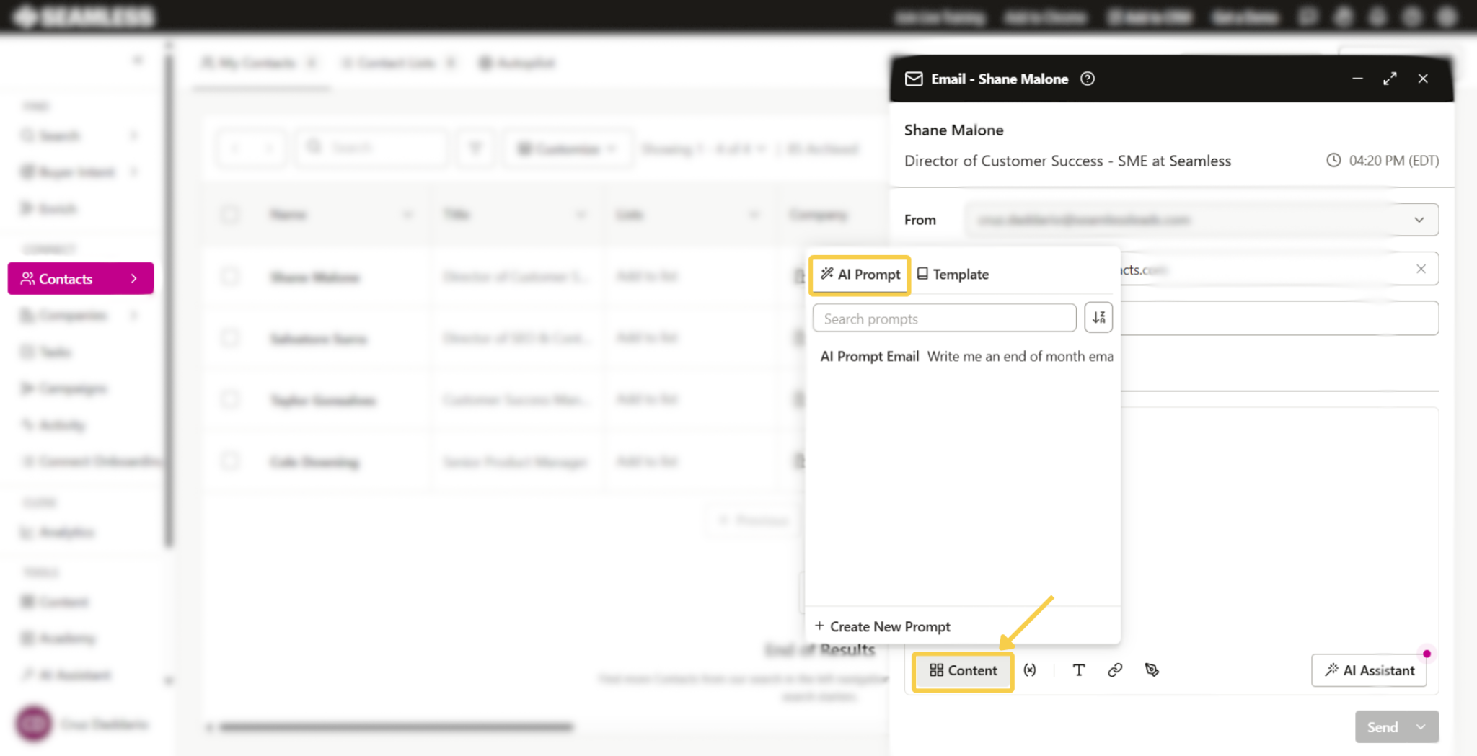Tick the checkbox in Shane Malone's row
The image size is (1477, 756).
(230, 277)
